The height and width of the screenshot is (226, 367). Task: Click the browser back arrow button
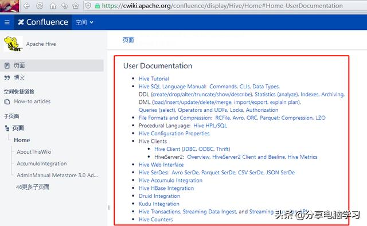pyautogui.click(x=27, y=6)
